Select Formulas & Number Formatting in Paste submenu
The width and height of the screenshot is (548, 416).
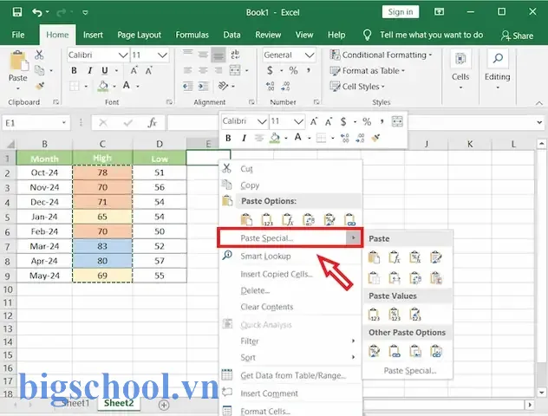(x=415, y=257)
